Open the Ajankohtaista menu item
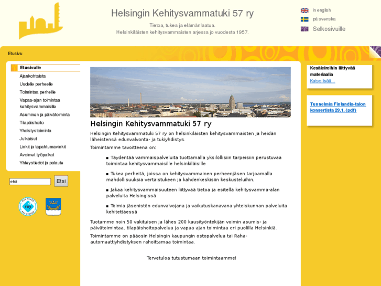This screenshot has width=381, height=286. [x=32, y=76]
